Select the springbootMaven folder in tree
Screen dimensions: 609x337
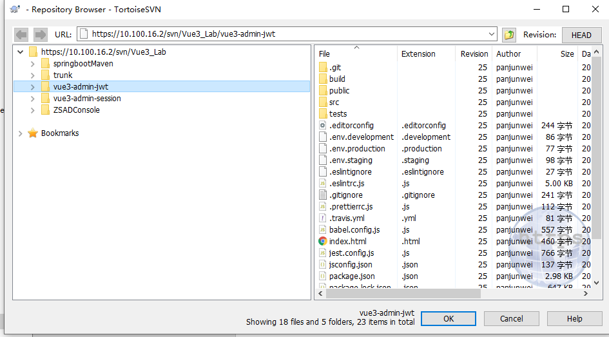[83, 64]
